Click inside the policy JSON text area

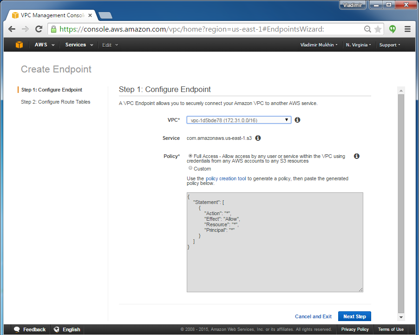tap(275, 260)
